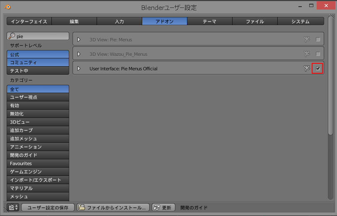The image size is (337, 216).
Task: Click the User Interface: Pie Menus Official name
Action: [124, 69]
